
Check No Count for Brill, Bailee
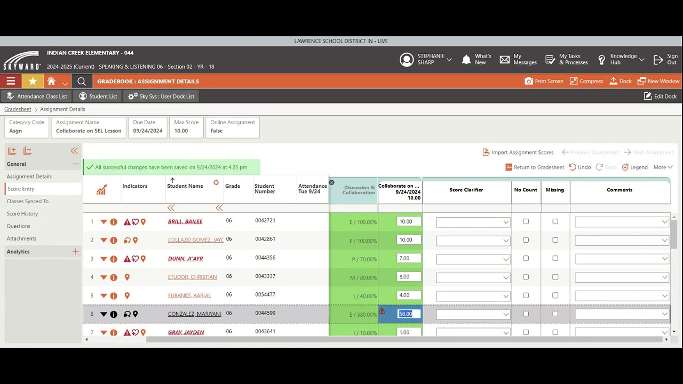pos(526,221)
